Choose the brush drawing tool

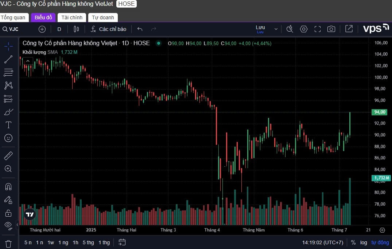click(x=8, y=112)
